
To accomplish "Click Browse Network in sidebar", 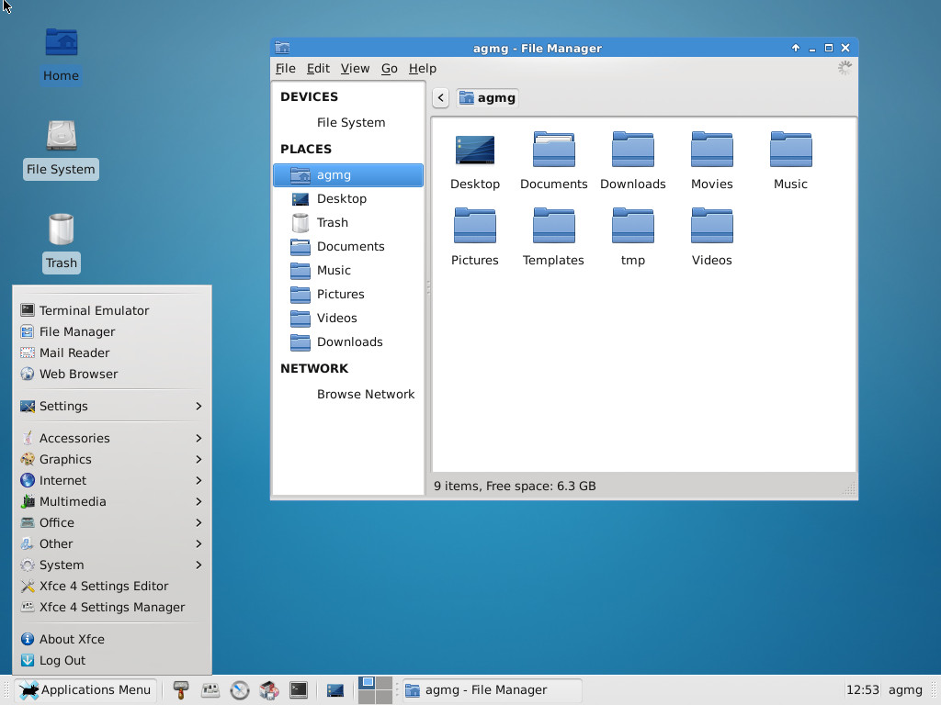I will [x=348, y=395].
